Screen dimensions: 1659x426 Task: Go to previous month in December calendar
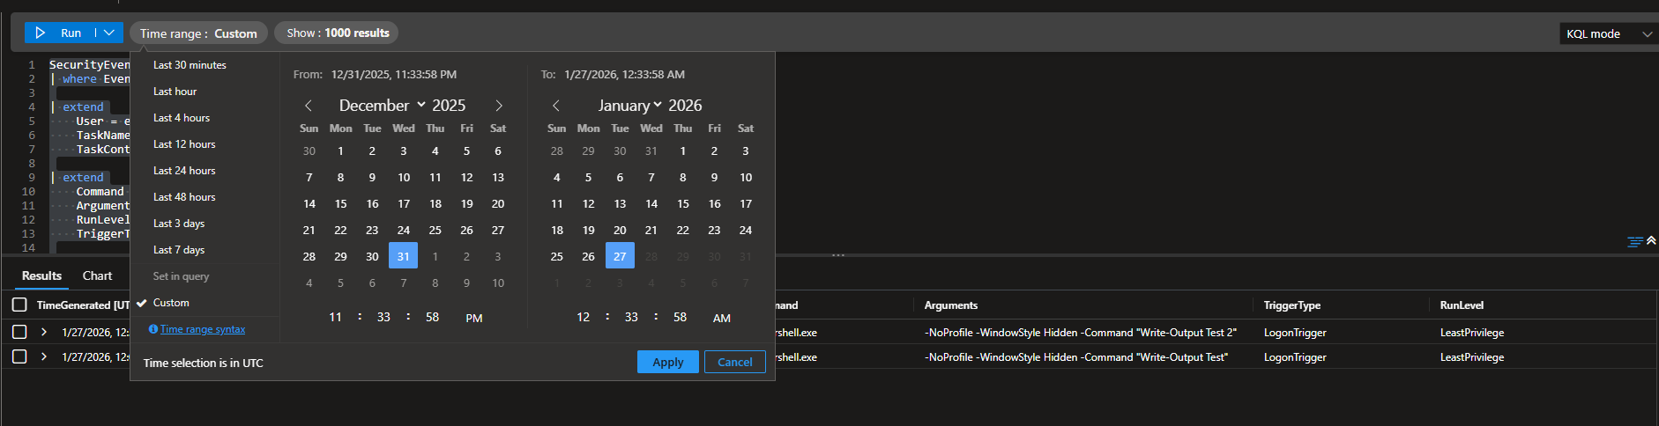pyautogui.click(x=309, y=106)
